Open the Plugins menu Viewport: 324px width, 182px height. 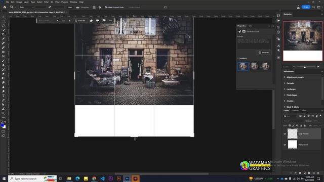(x=64, y=2)
